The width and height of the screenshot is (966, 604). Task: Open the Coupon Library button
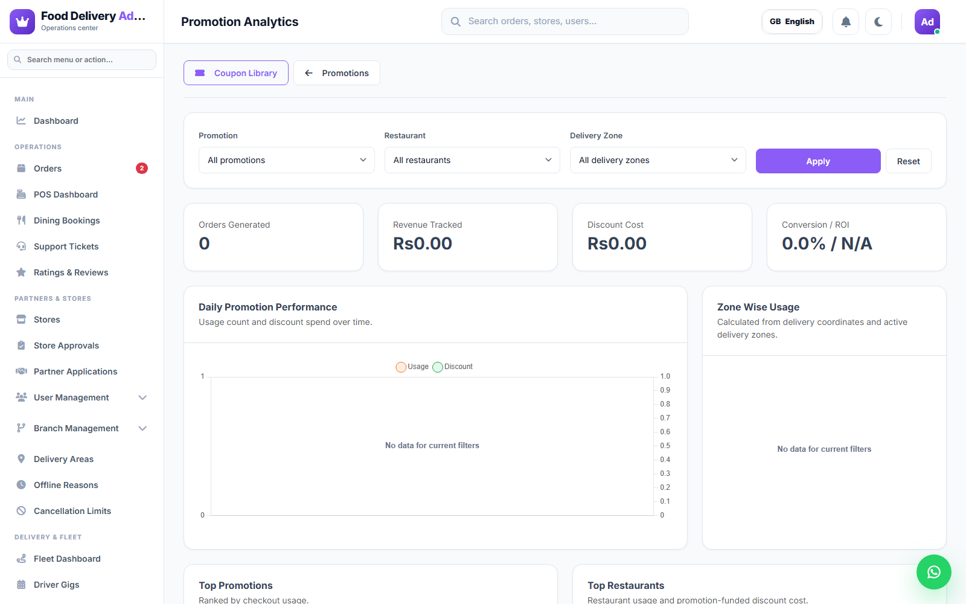click(236, 73)
